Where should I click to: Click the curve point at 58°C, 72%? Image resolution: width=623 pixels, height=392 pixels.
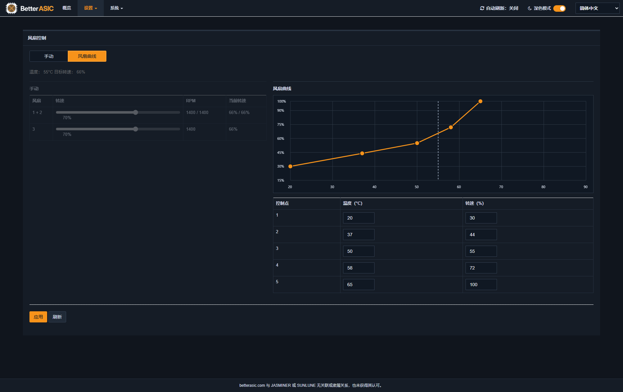(451, 127)
